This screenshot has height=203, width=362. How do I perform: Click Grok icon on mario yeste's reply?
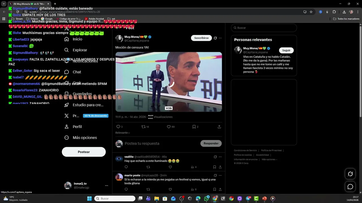[x=215, y=175]
